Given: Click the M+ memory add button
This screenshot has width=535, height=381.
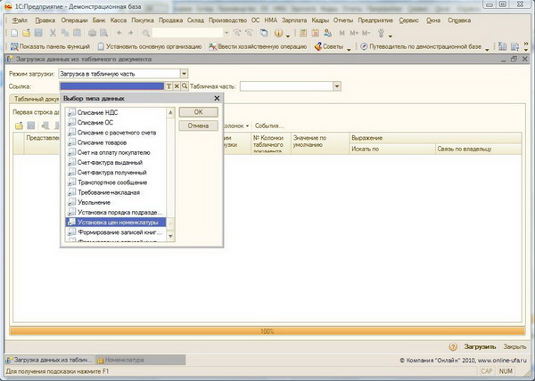Looking at the screenshot, I should 354,33.
